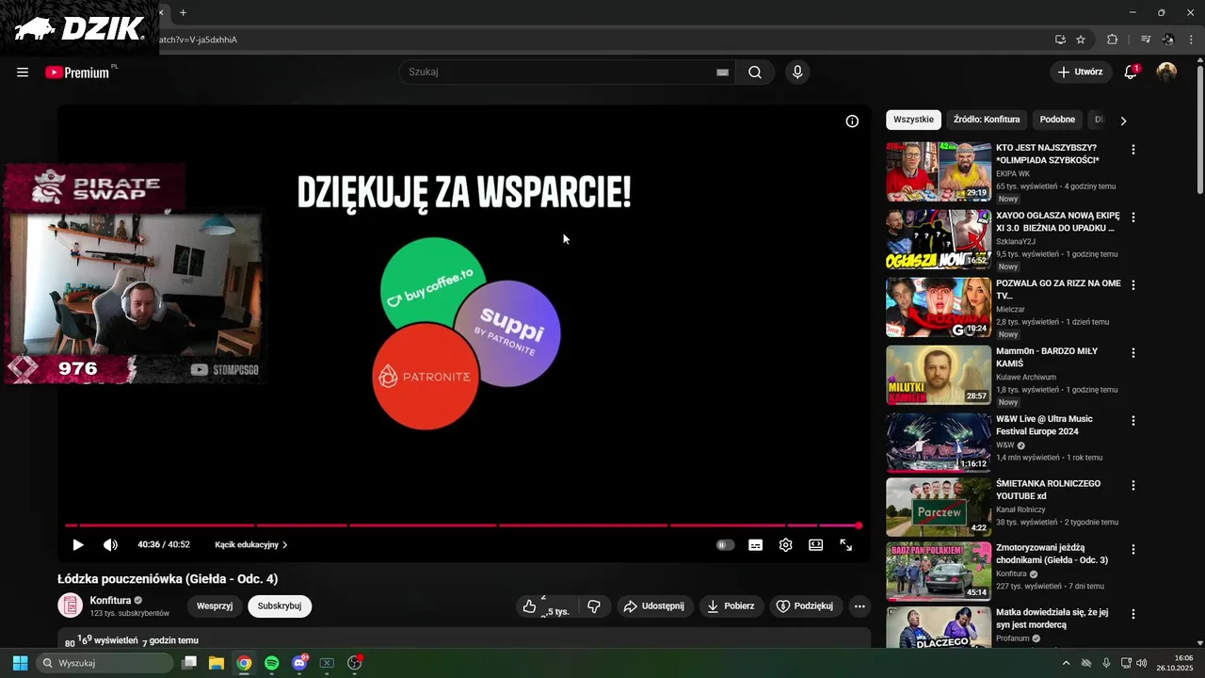Open options for Zmotoryzowani jeżdżą chodnikami video
The image size is (1205, 678).
(1133, 550)
